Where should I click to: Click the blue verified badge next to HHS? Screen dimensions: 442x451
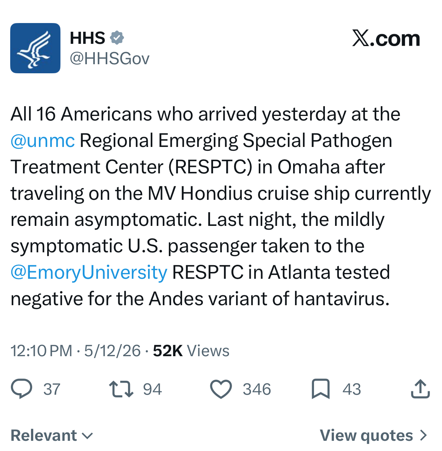(x=117, y=38)
